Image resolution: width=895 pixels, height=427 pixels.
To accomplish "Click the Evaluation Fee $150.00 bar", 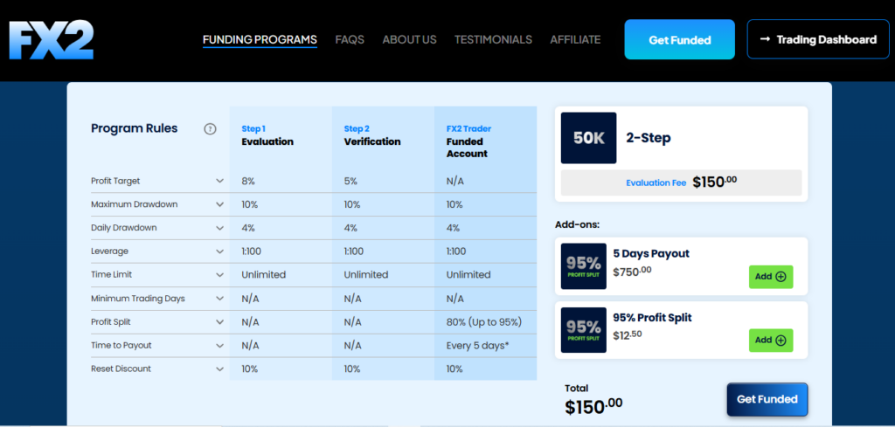I will pos(681,183).
